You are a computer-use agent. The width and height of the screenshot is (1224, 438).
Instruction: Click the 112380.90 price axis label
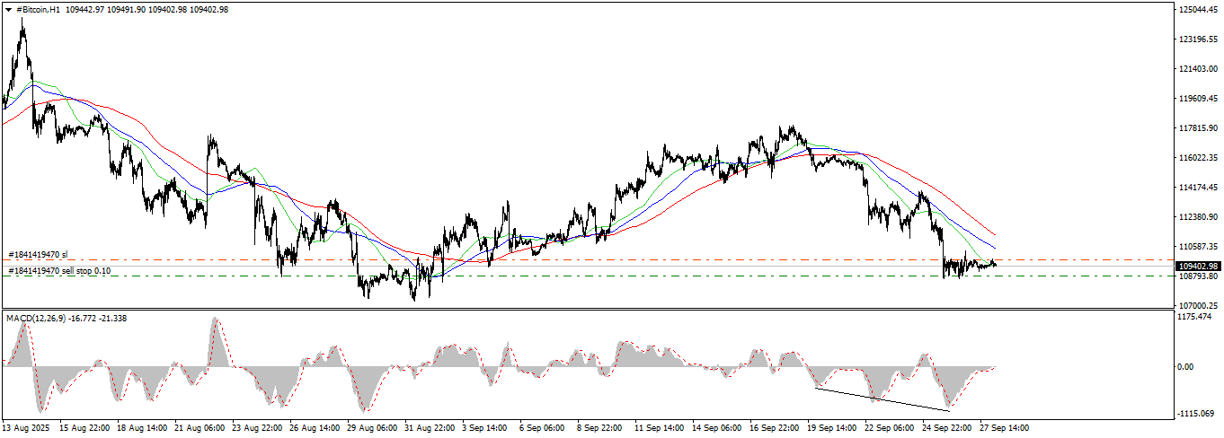(1198, 217)
